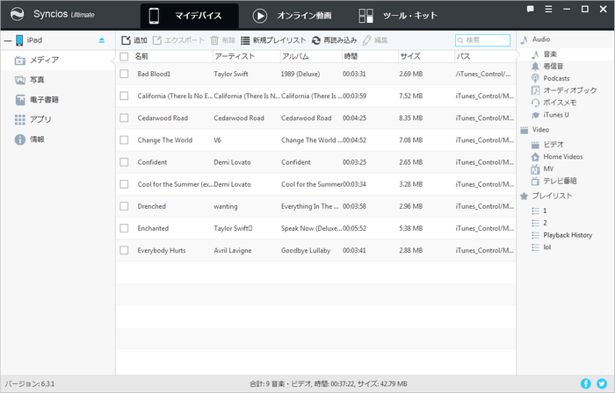Open the feedback chat icon
This screenshot has width=615, height=393.
pyautogui.click(x=531, y=9)
